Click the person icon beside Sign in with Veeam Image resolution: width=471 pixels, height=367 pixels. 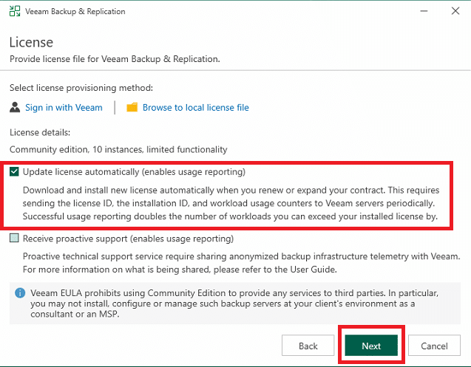(15, 108)
